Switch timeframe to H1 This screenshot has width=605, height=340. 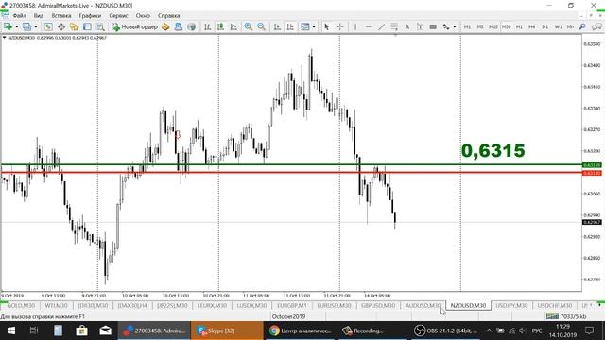tap(519, 26)
